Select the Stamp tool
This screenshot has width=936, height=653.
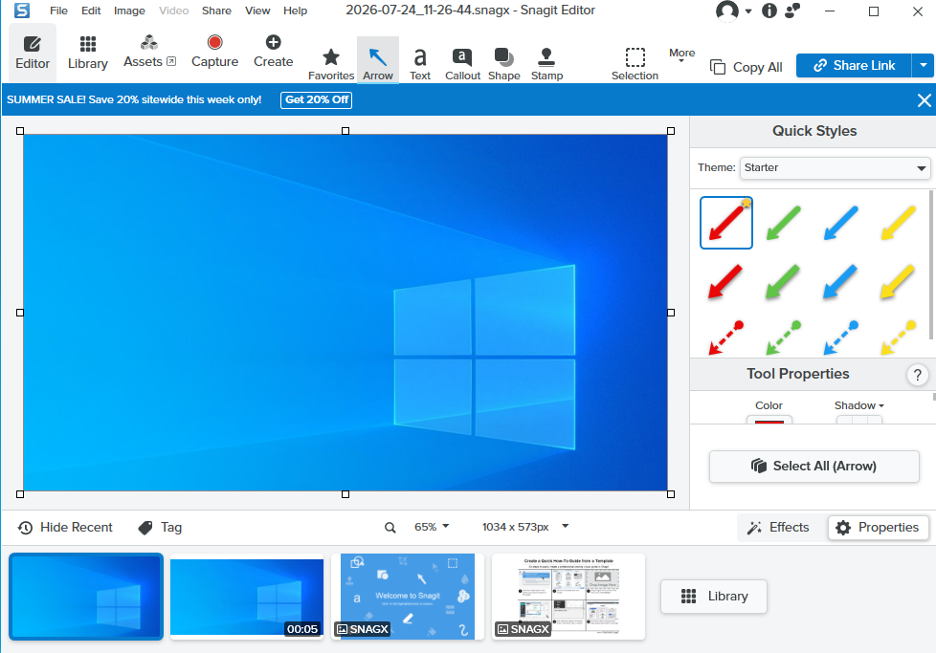pos(546,64)
